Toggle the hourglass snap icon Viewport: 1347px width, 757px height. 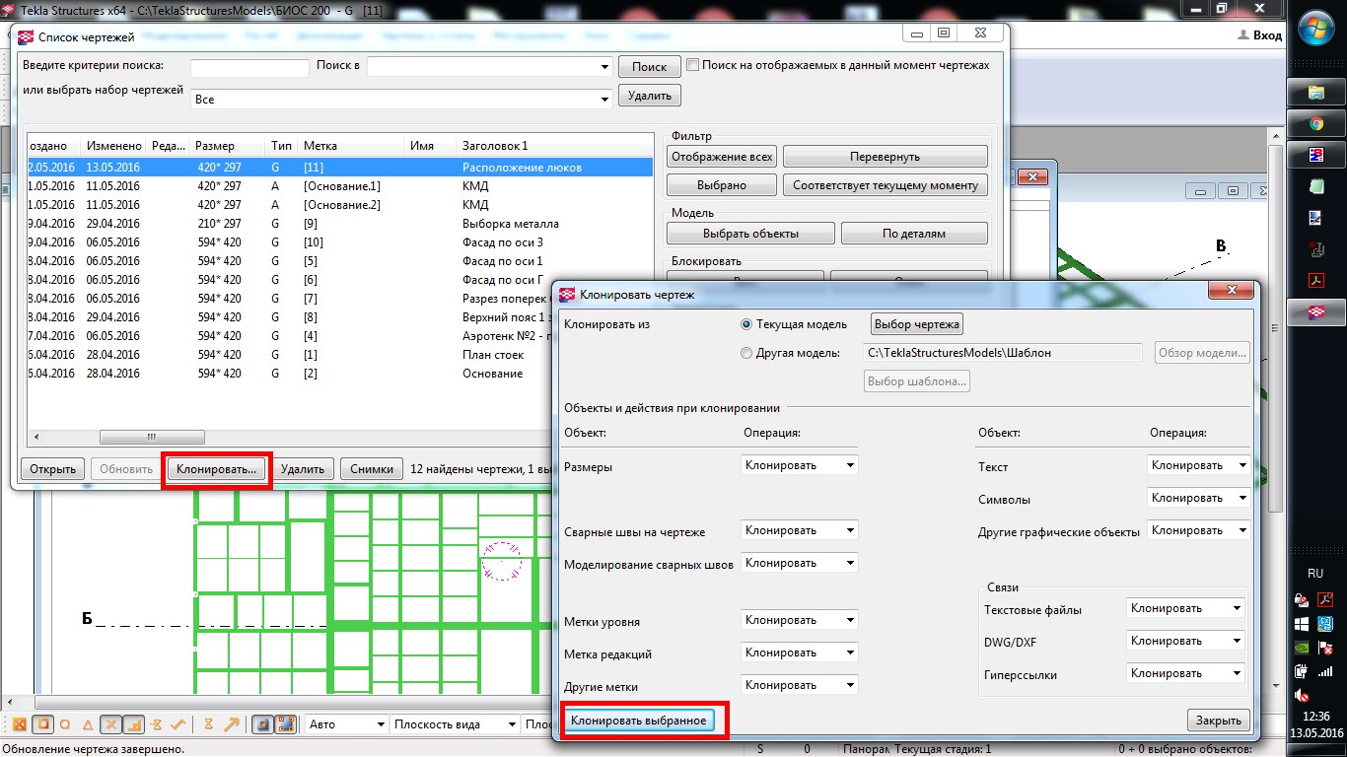click(208, 724)
